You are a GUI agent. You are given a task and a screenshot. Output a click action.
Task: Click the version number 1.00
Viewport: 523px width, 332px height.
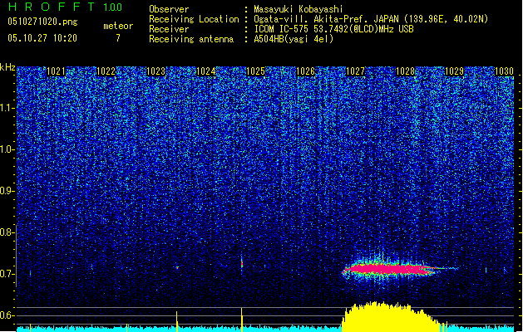click(111, 7)
